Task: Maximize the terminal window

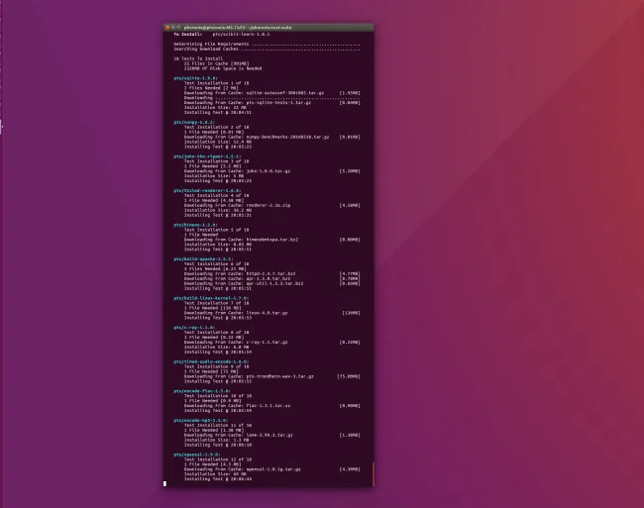Action: tap(178, 28)
